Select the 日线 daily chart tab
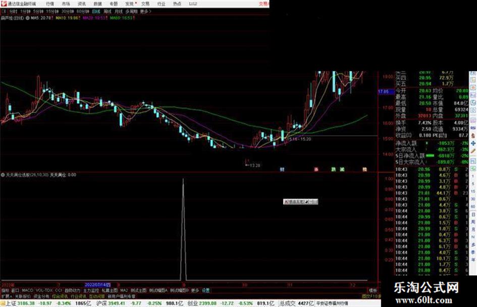477x307 pixels. [96, 12]
